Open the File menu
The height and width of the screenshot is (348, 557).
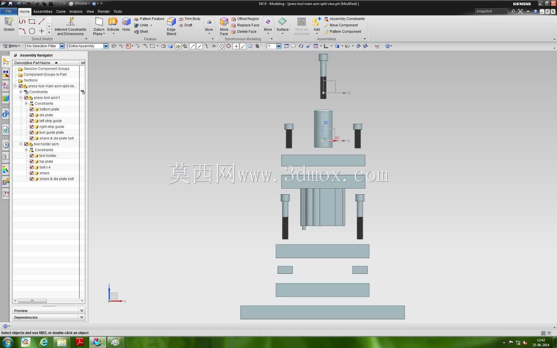tap(8, 11)
